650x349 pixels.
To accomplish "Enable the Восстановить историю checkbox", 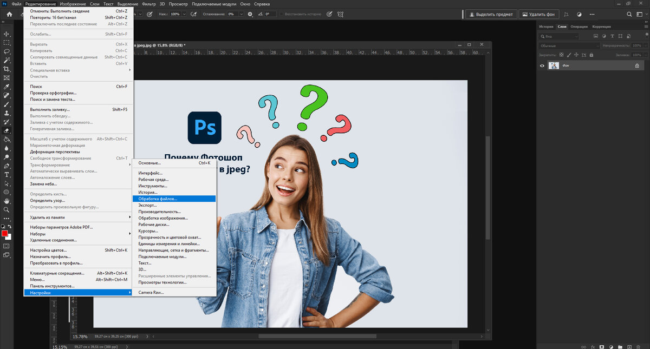I will [282, 14].
